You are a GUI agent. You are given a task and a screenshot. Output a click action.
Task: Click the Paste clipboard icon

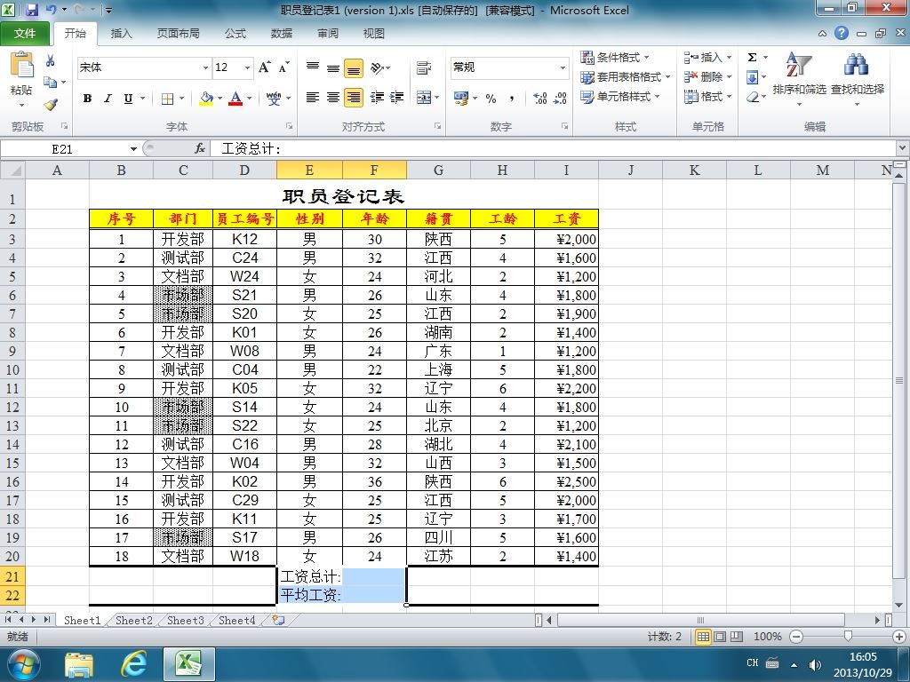click(x=22, y=65)
